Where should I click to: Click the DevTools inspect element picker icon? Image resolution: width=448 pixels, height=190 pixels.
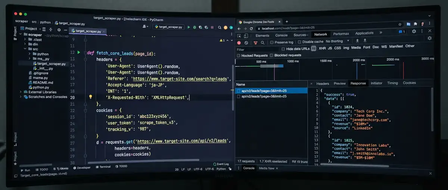[x=239, y=36]
